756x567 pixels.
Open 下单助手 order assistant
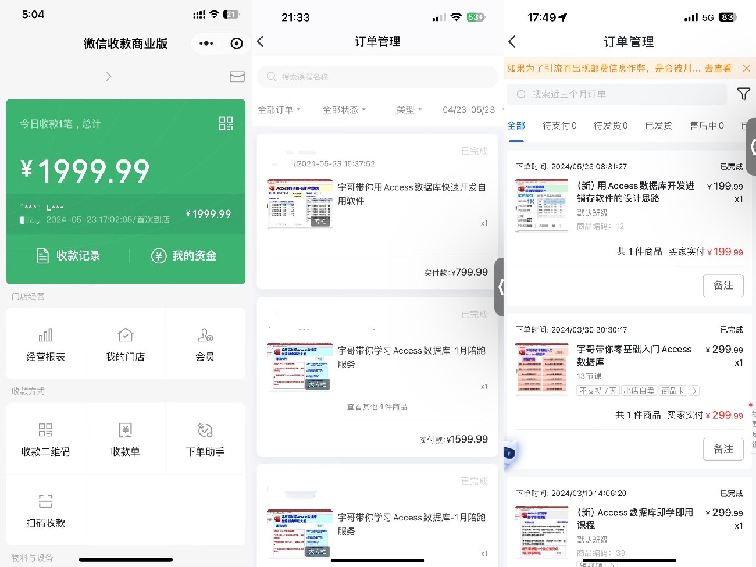click(205, 439)
